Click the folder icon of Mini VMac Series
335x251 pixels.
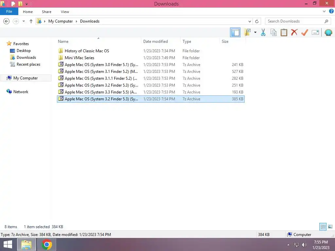pos(61,58)
